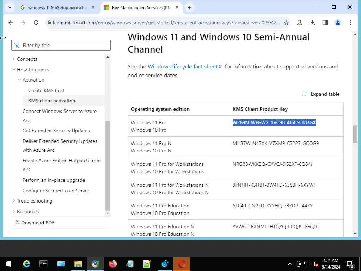Open Create KMS host article
The image size is (361, 271).
[x=46, y=90]
